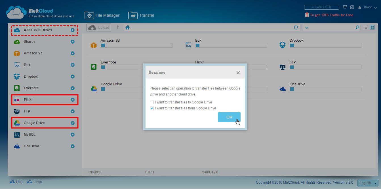Open the Links page
Screen dimensions: 381x189
(x=34, y=182)
